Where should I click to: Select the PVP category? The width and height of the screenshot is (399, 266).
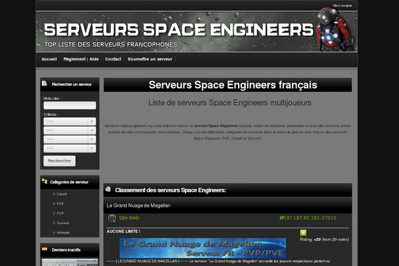(61, 213)
